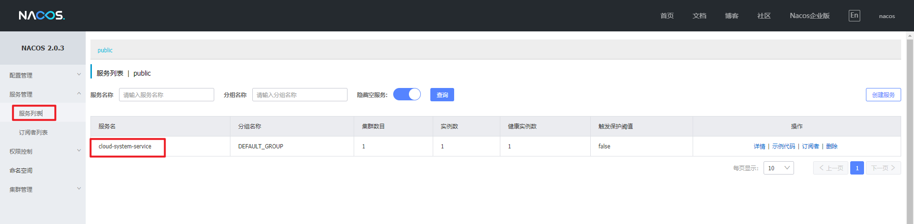The image size is (914, 224).
Task: Open 订阅者列表 in the sidebar
Action: (33, 132)
